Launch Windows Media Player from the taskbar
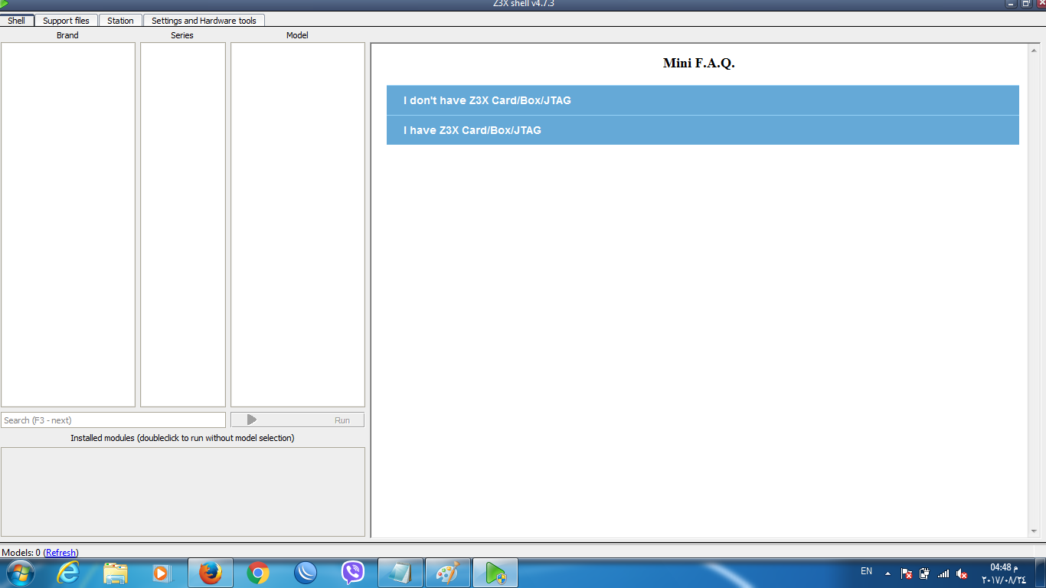This screenshot has height=588, width=1046. pyautogui.click(x=162, y=573)
